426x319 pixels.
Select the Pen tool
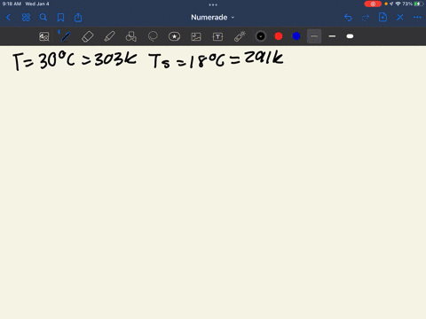coord(66,36)
